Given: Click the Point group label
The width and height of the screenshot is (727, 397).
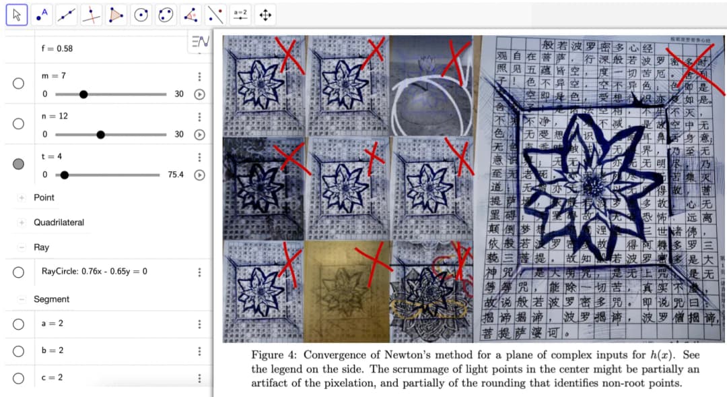Looking at the screenshot, I should pos(44,197).
